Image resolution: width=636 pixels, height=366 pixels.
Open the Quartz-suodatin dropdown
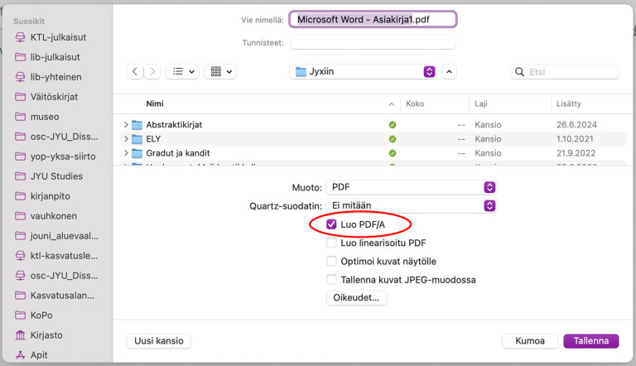(411, 205)
